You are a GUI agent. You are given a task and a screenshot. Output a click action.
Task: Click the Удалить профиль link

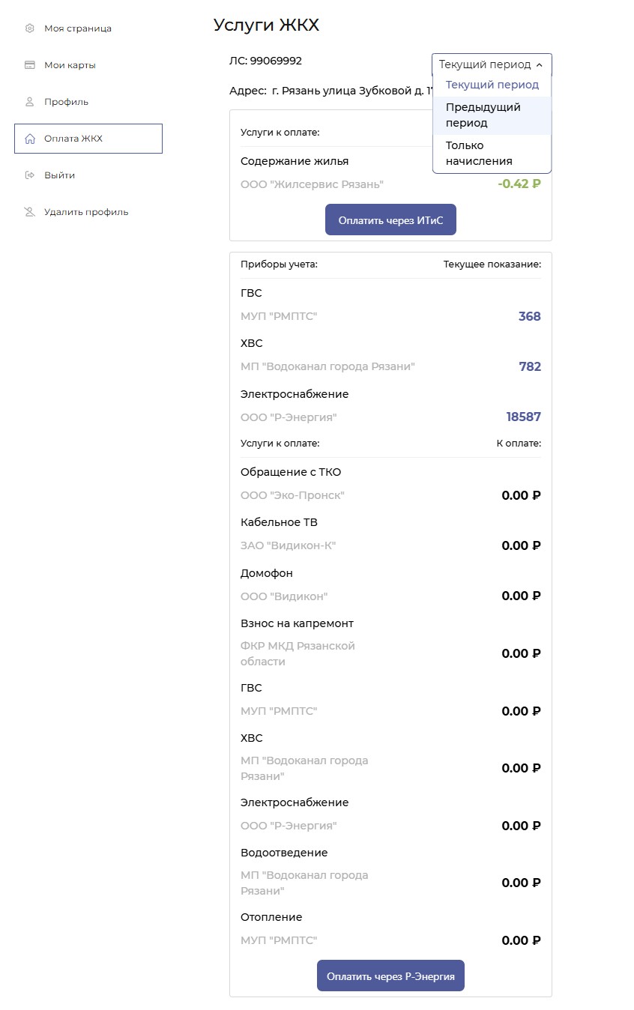click(86, 212)
